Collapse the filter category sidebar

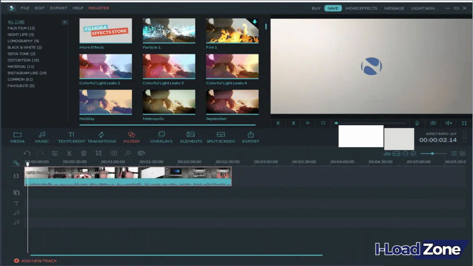[x=65, y=22]
